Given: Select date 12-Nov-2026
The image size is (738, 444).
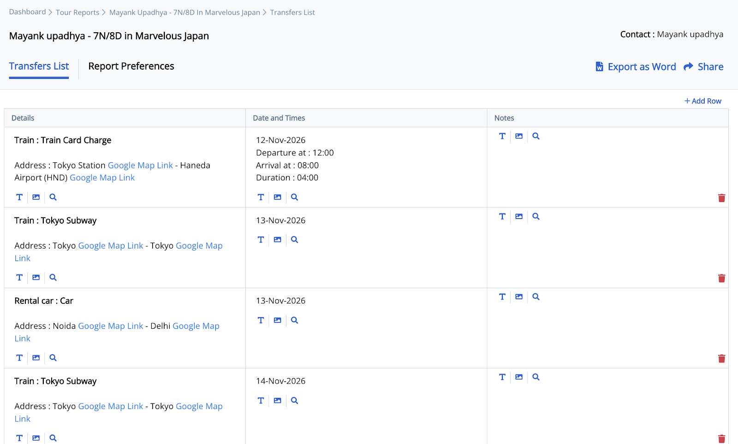Looking at the screenshot, I should (280, 140).
